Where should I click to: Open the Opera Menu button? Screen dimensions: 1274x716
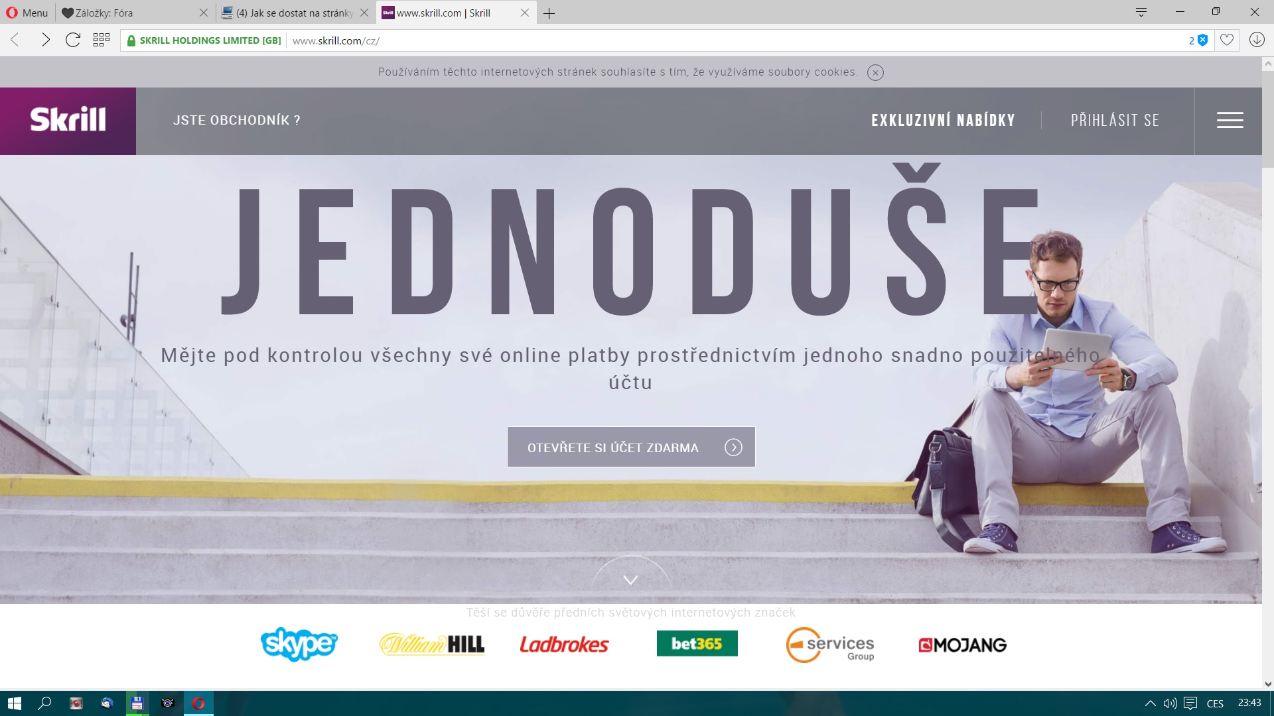27,13
